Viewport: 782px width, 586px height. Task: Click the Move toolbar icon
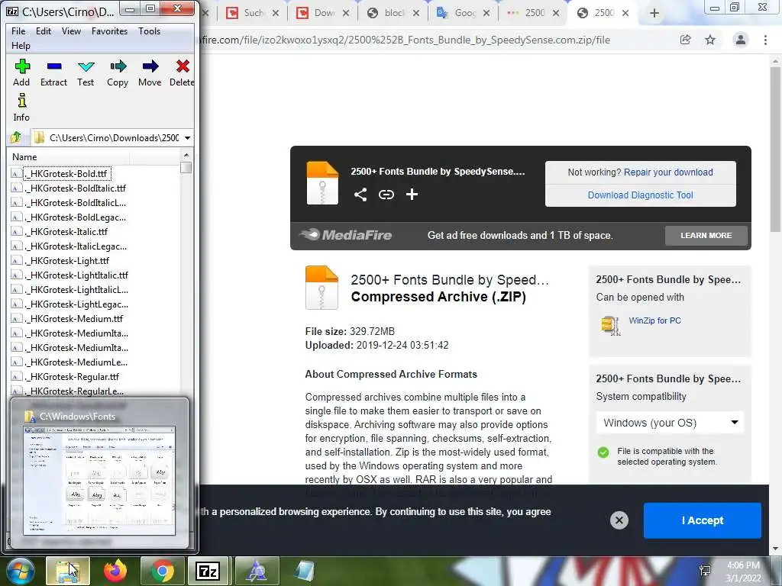tap(150, 72)
